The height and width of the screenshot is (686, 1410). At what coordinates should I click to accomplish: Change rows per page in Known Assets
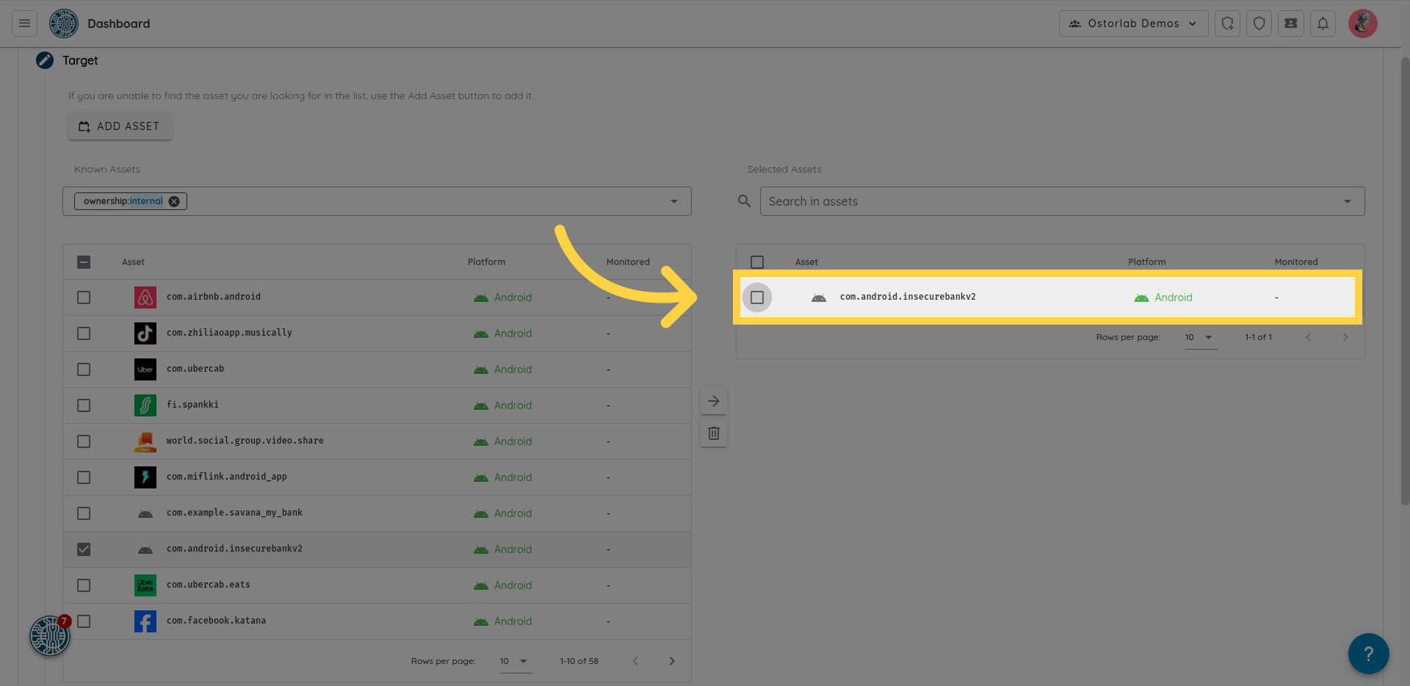(514, 661)
